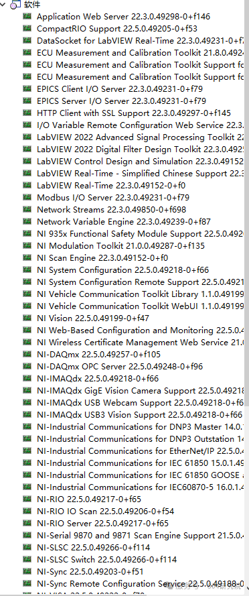249x596 pixels.
Task: Click icon beside NI-RIO 22.5.0.49217
Action: 27,499
